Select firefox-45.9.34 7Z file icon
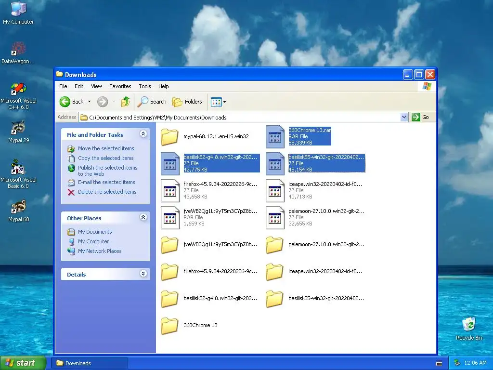The image size is (493, 370). [x=170, y=191]
